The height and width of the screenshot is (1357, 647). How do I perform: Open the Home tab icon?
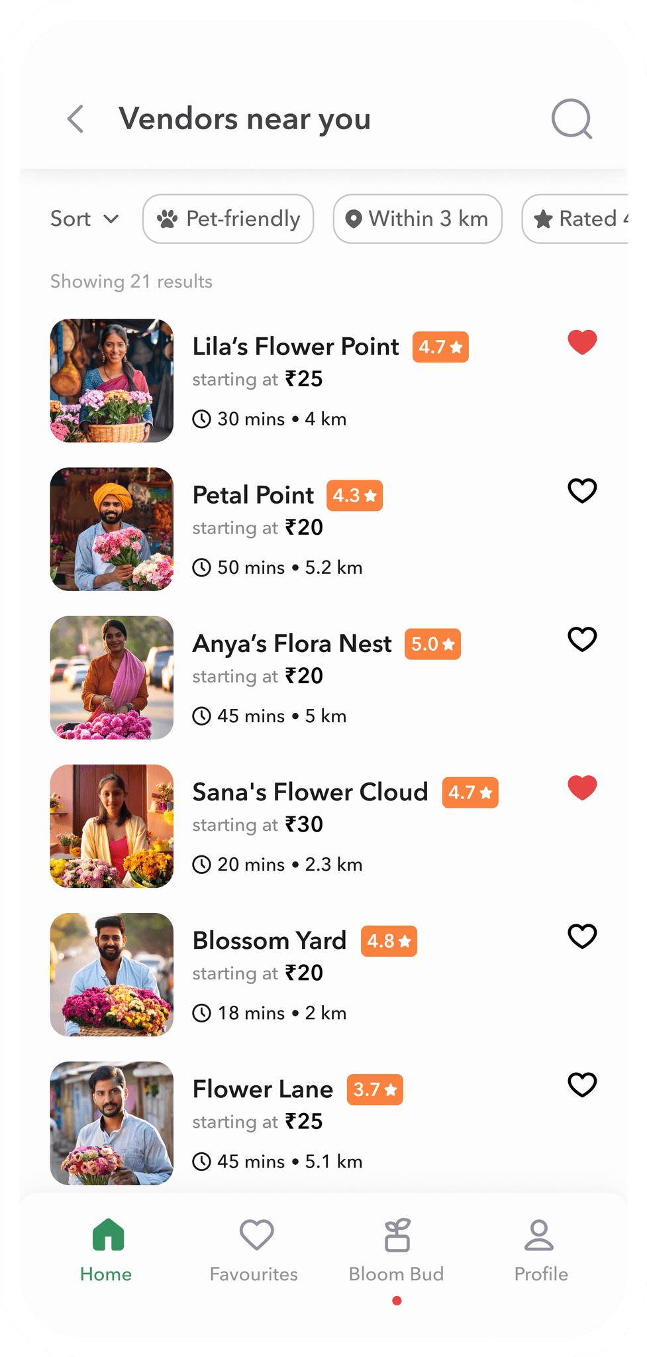click(x=108, y=1234)
